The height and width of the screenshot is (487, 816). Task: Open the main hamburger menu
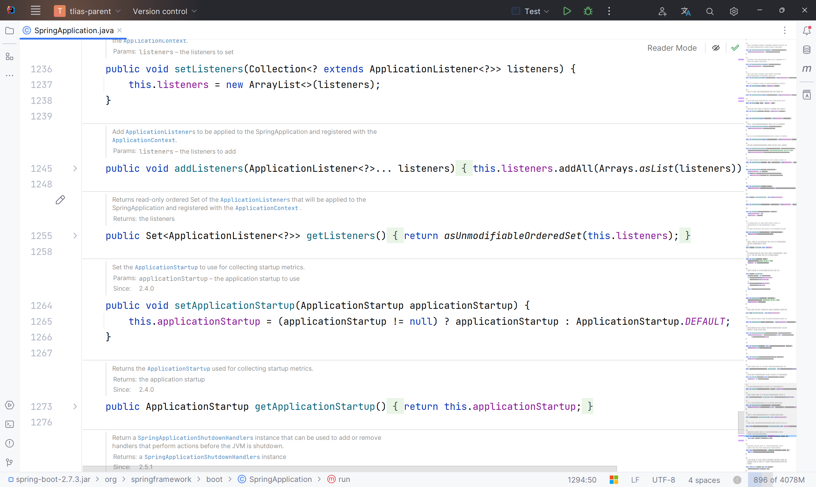[35, 11]
